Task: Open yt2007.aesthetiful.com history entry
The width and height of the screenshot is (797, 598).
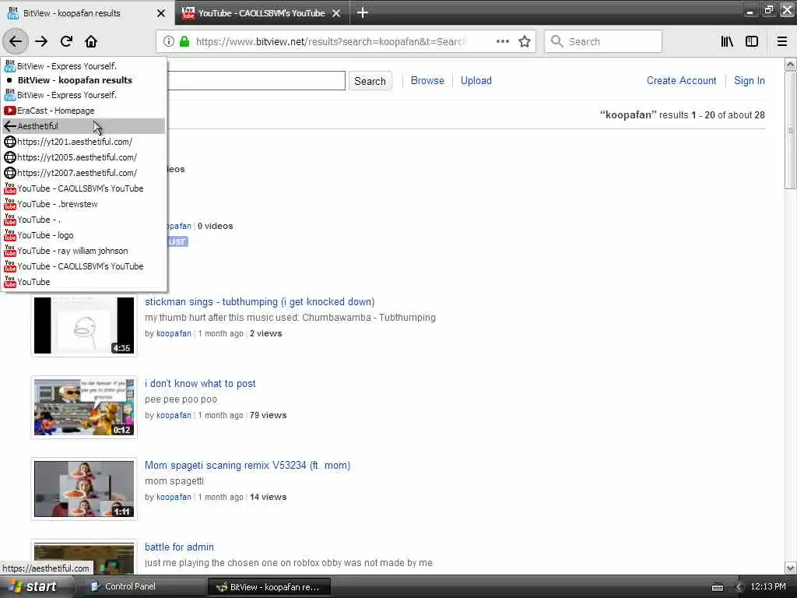Action: 84,173
